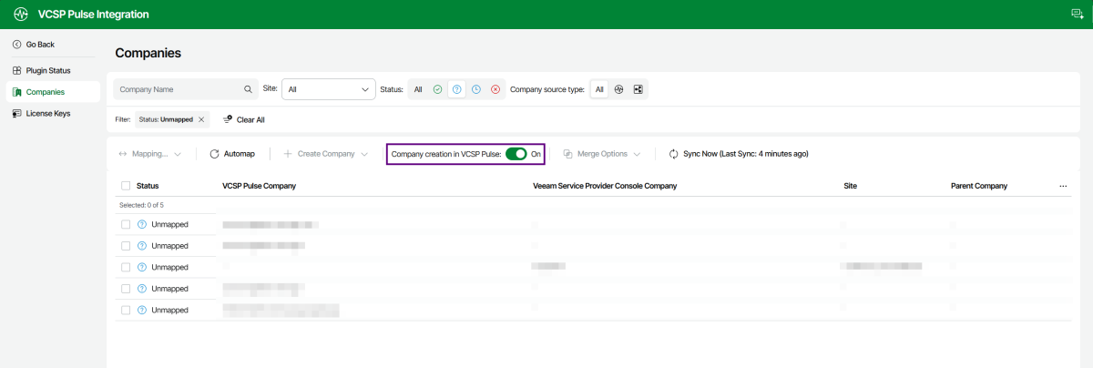The image size is (1093, 368).
Task: Click the Company Name search field
Action: click(178, 89)
